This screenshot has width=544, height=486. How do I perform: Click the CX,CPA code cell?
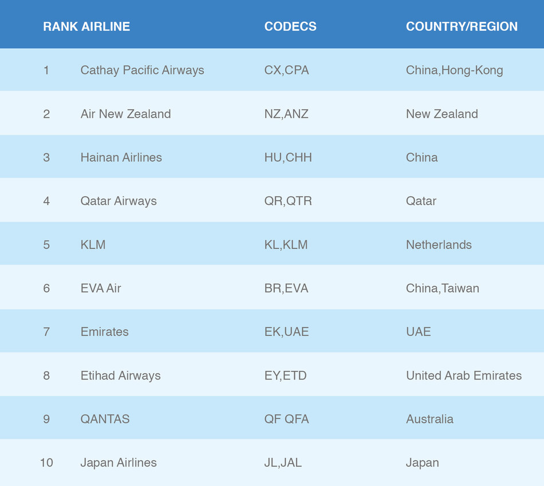pyautogui.click(x=286, y=70)
